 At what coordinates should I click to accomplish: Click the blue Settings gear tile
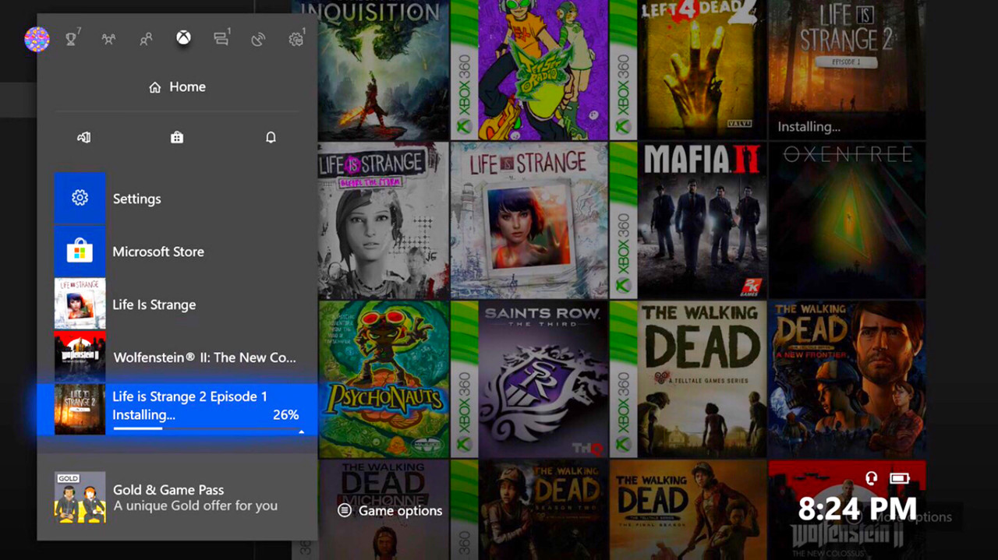pos(80,199)
